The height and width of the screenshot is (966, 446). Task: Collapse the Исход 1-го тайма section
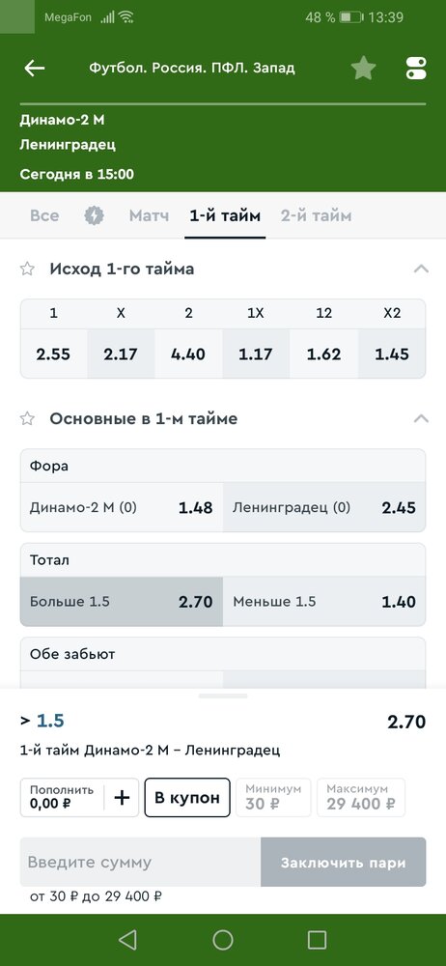pyautogui.click(x=421, y=269)
